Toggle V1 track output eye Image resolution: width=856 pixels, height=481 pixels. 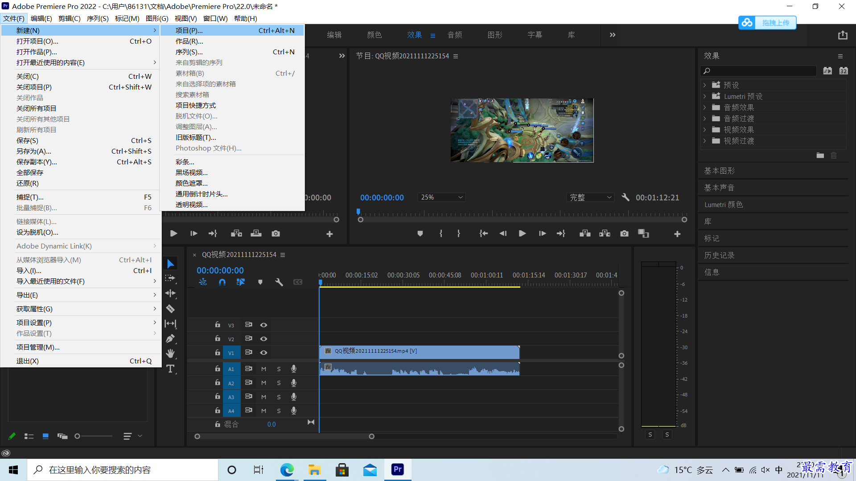coord(263,352)
